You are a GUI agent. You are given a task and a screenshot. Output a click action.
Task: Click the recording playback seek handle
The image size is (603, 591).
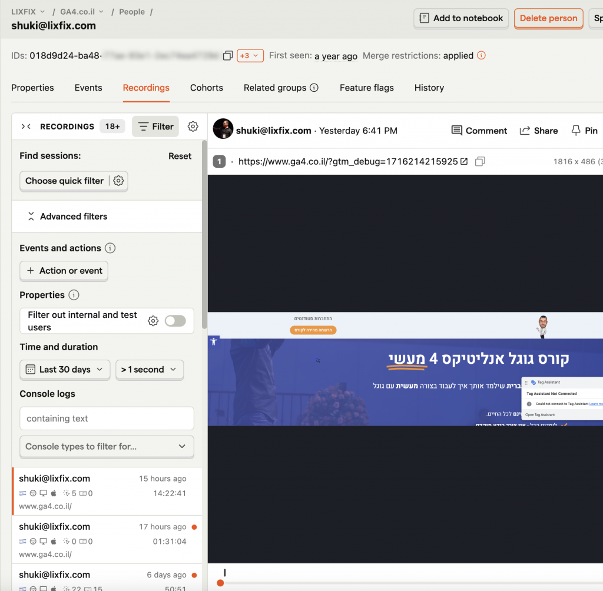point(220,583)
